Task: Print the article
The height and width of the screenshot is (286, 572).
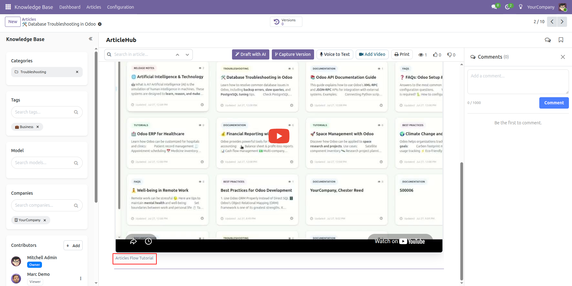Action: [x=402, y=54]
